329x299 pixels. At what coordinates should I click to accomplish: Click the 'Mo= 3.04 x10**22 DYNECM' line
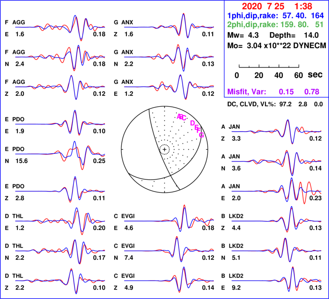pos(276,45)
